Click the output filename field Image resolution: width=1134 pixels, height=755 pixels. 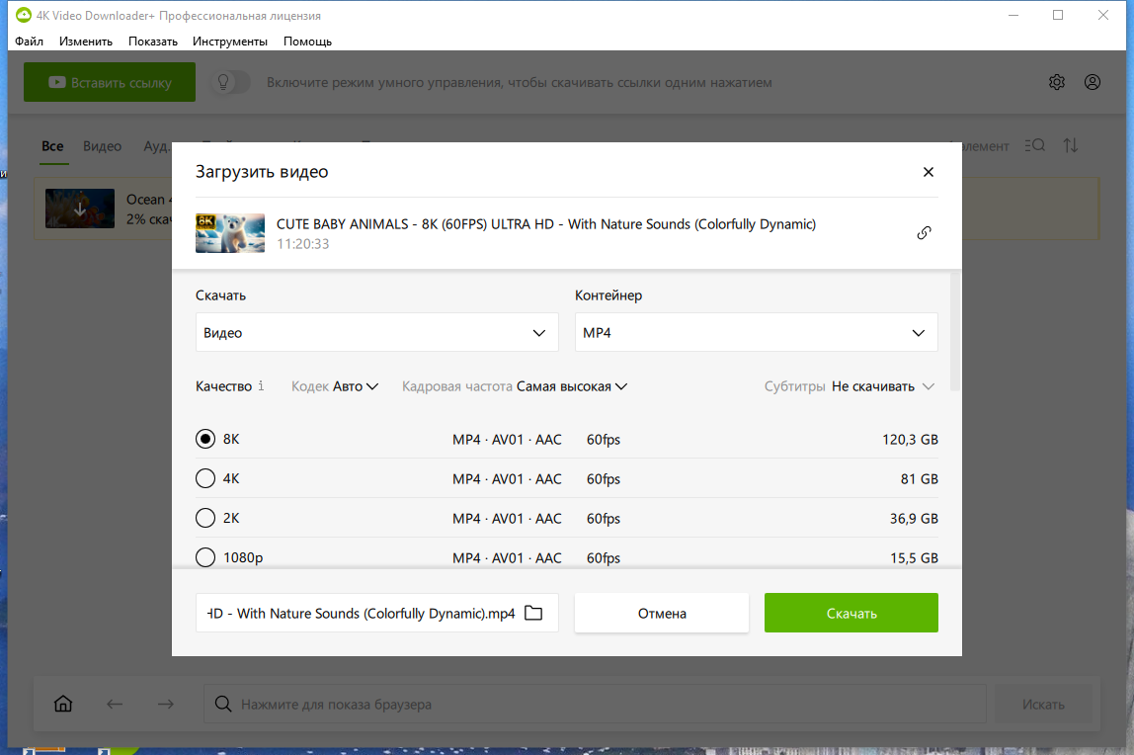click(376, 613)
